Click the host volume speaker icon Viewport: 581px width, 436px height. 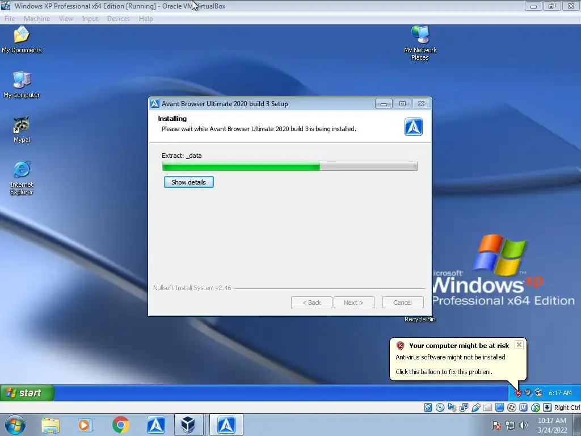(524, 425)
